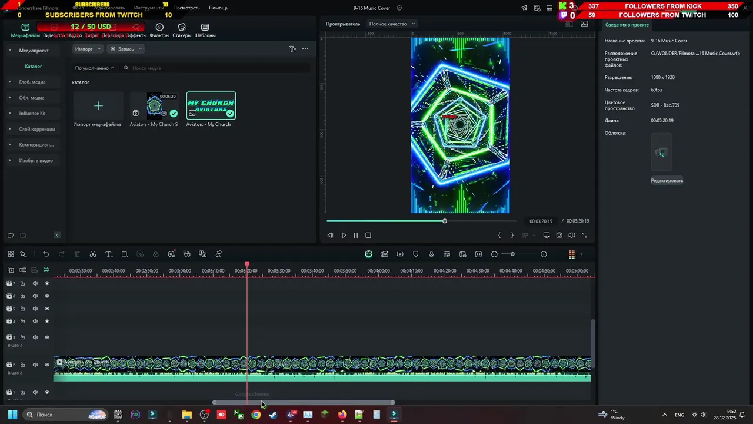Image resolution: width=753 pixels, height=424 pixels.
Task: Open the Помощь help menu
Action: click(218, 8)
